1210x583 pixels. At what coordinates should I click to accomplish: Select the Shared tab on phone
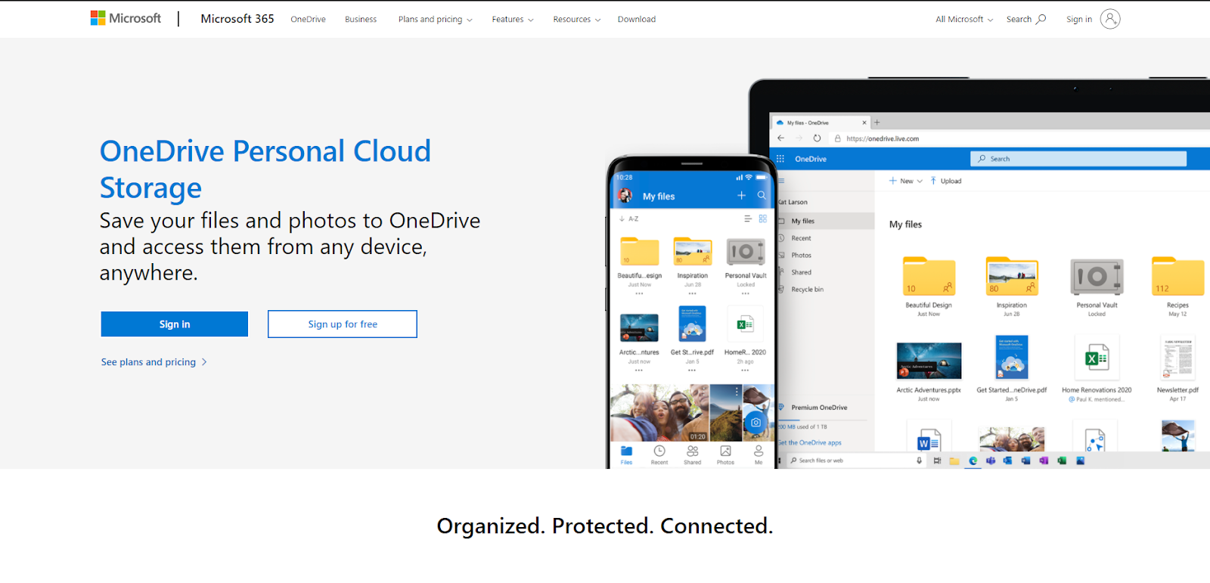coord(693,454)
